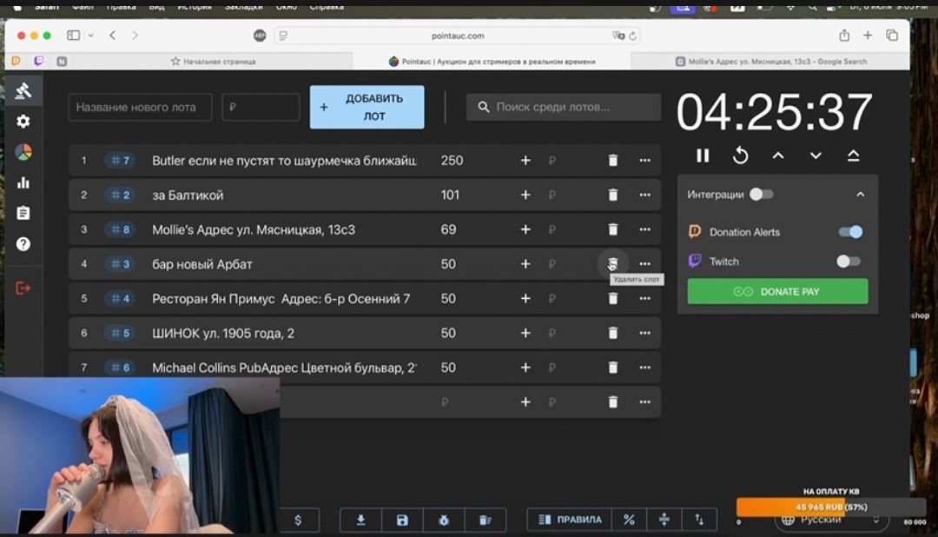Open the wheel pie-chart icon in sidebar
This screenshot has height=537, width=938.
[23, 152]
